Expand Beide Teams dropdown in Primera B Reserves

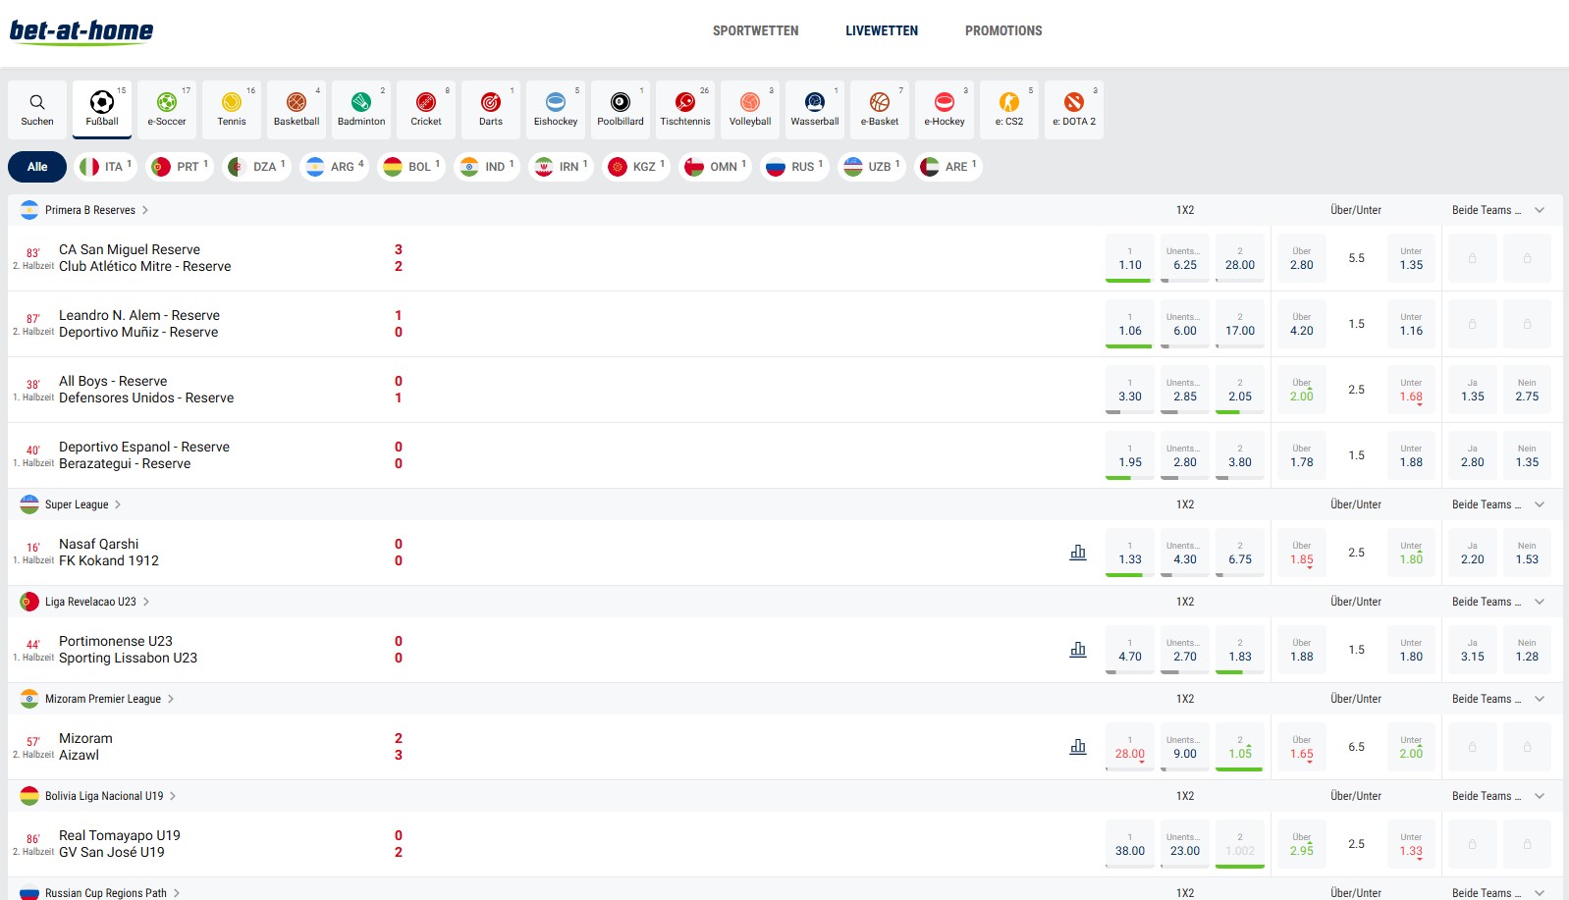1540,210
